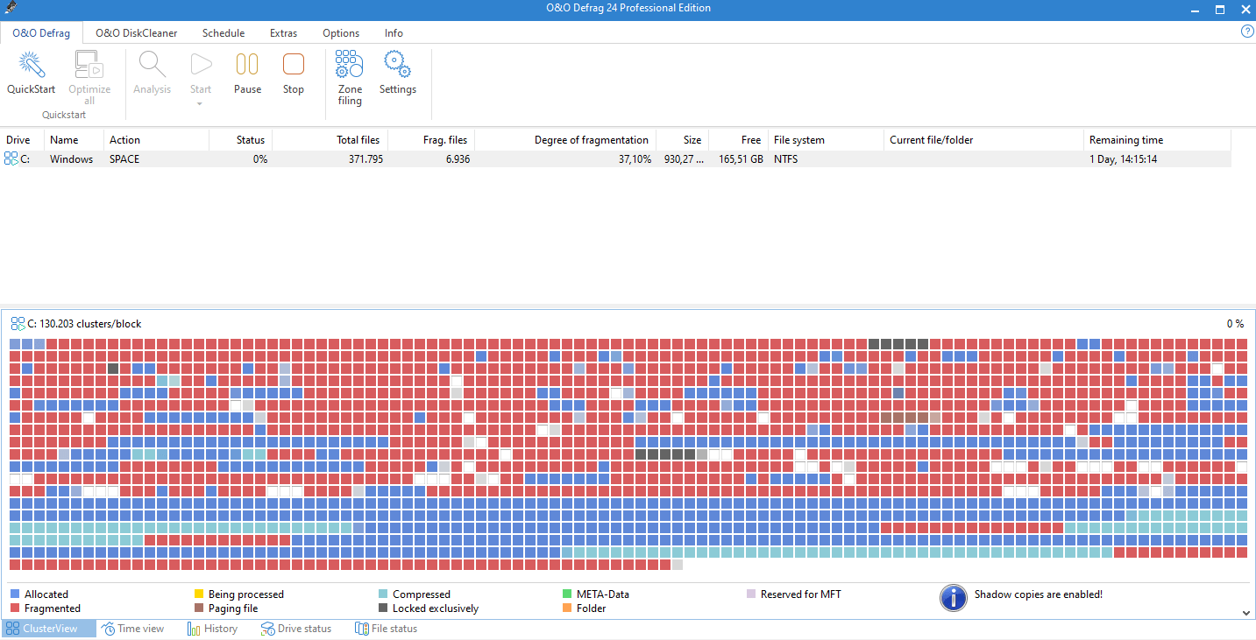Select the Windows drive name cell
Image resolution: width=1256 pixels, height=640 pixels.
(x=71, y=159)
